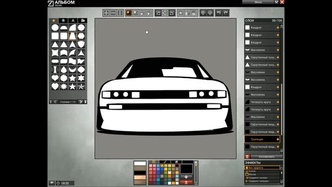332x187 pixels.
Task: Go to the previous shapes page
Action: [x=56, y=102]
